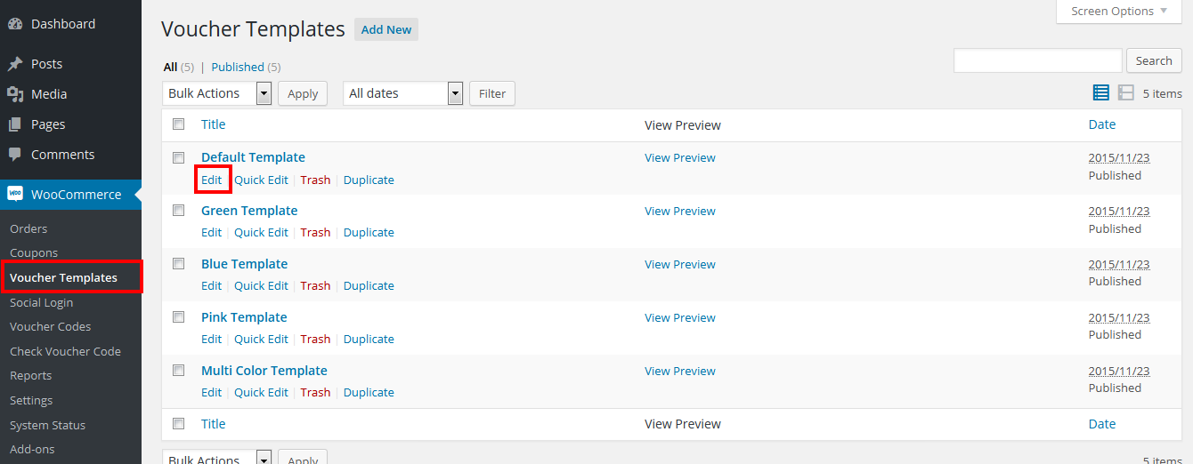Click View Preview for Green Template
The height and width of the screenshot is (464, 1193).
(680, 211)
